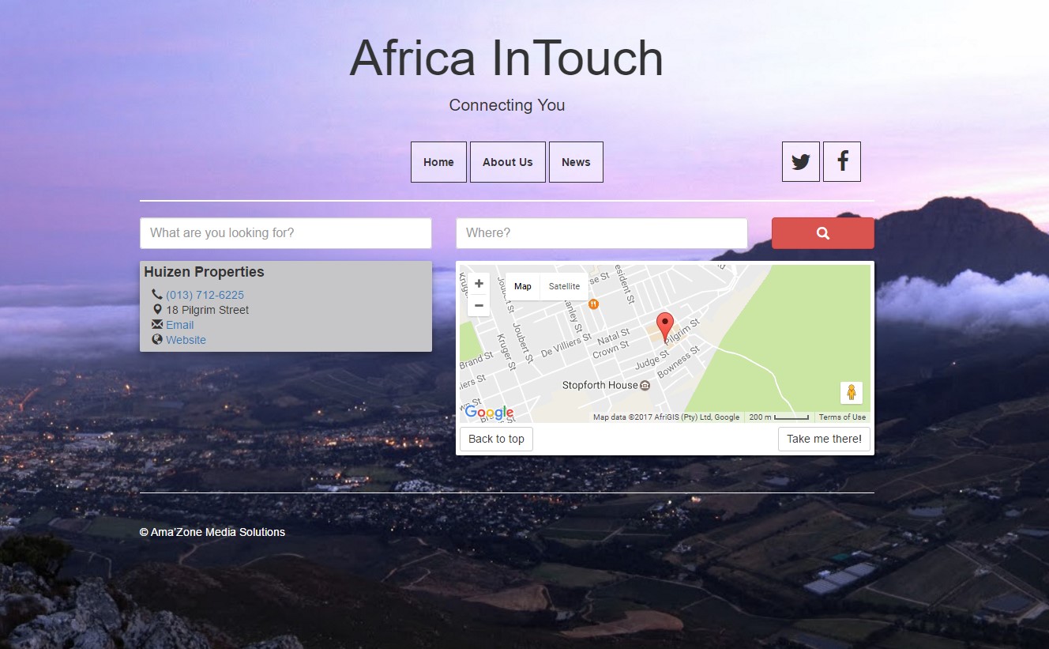Zoom in on the map

click(x=479, y=284)
